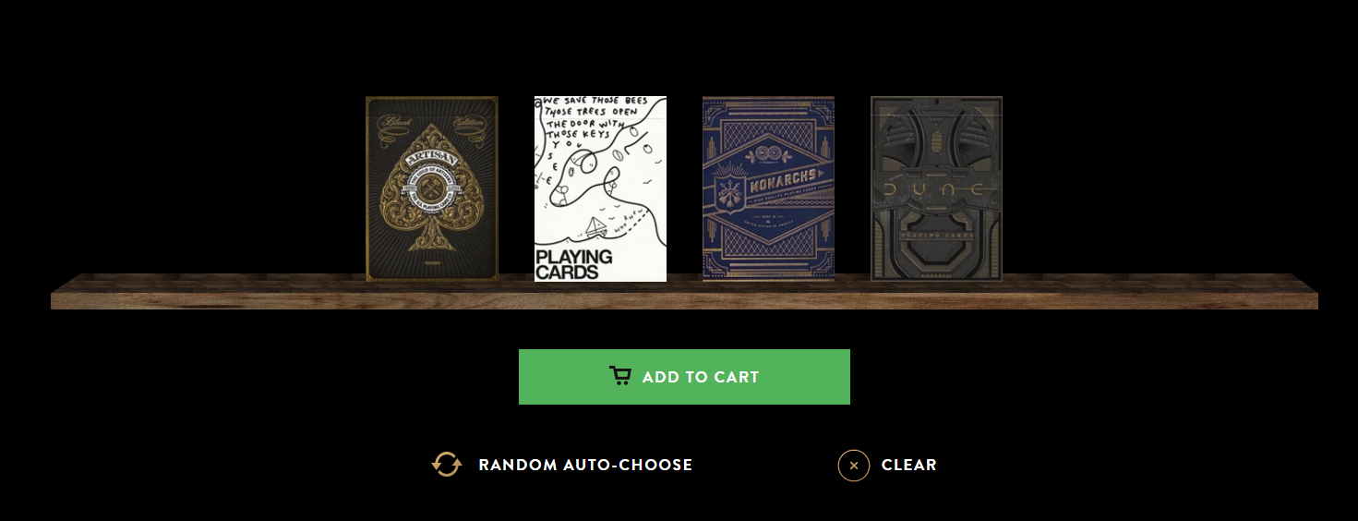Click the circular arrows shuffle icon

(x=446, y=464)
